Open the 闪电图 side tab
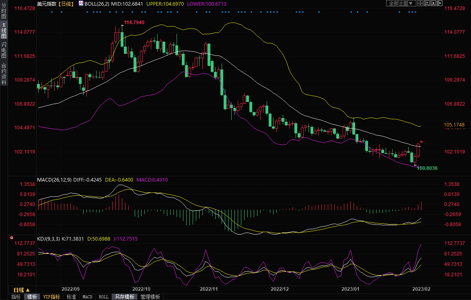 tap(4, 50)
